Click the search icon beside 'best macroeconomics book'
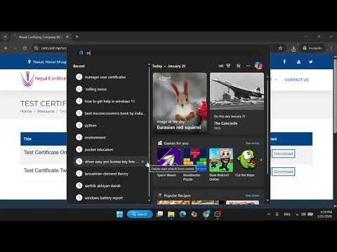The width and height of the screenshot is (337, 252). tap(79, 113)
